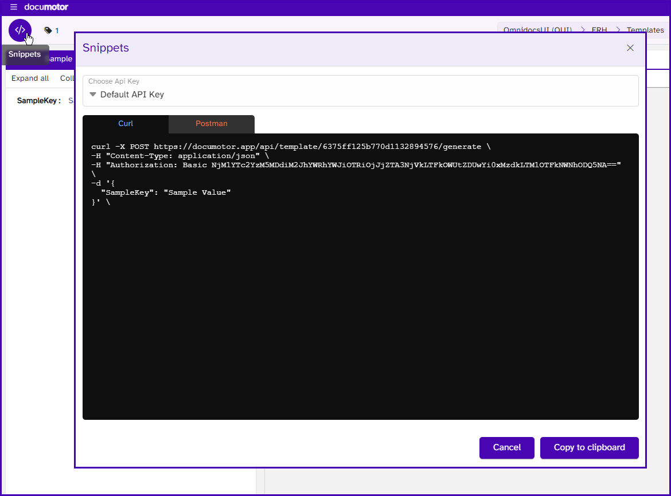Screen dimensions: 671x496
Task: Switch to the Postman tab
Action: pos(211,123)
